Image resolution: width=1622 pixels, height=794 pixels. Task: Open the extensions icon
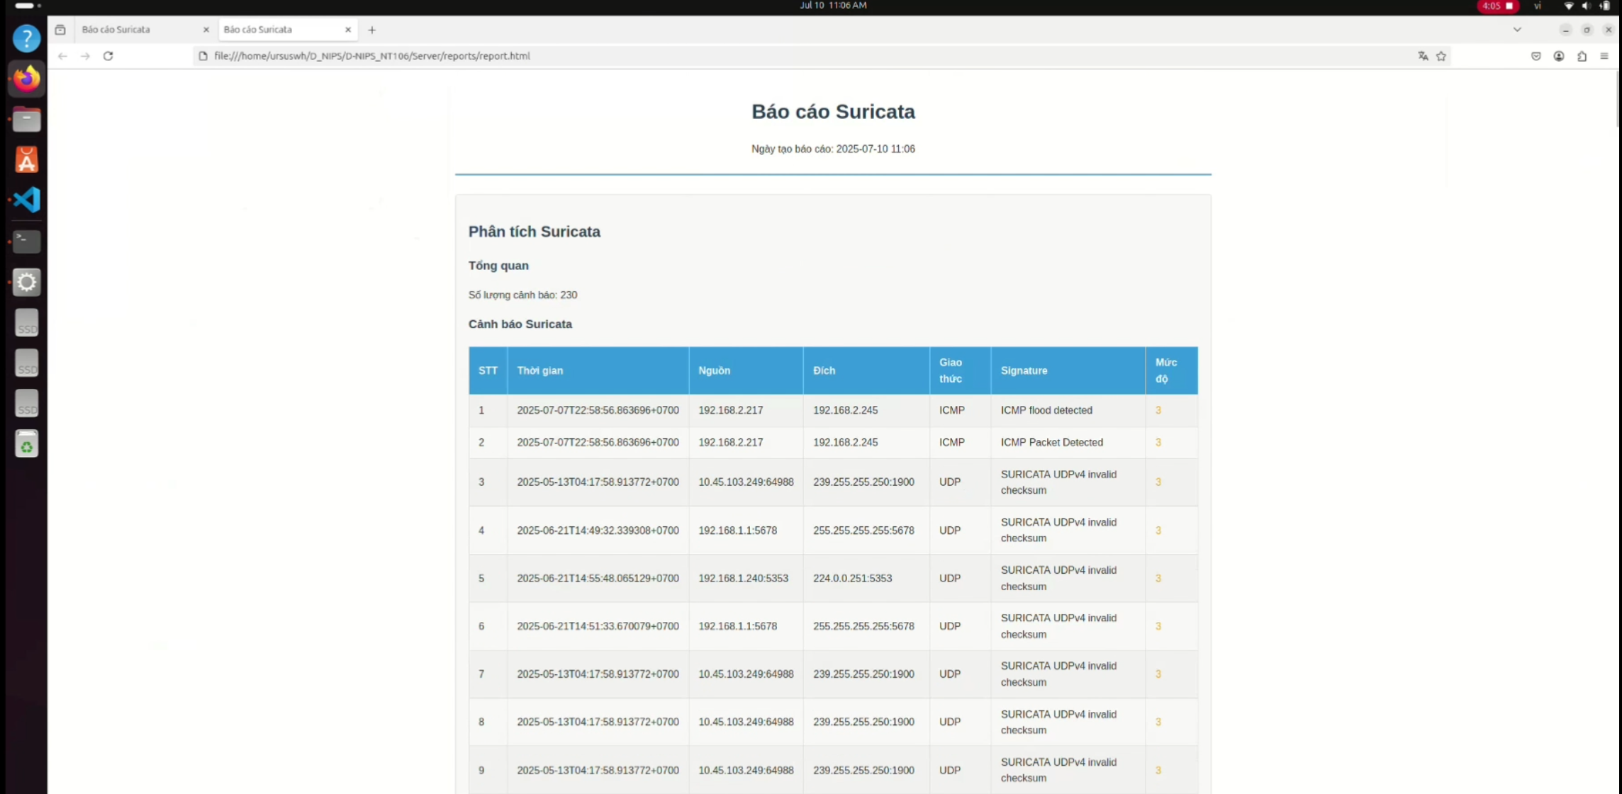[x=1582, y=56]
